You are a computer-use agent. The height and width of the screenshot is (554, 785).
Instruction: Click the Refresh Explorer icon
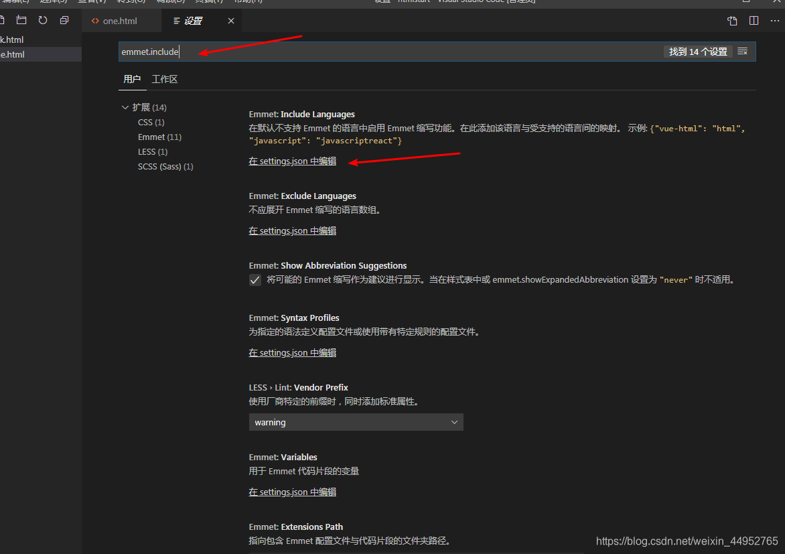pyautogui.click(x=43, y=20)
